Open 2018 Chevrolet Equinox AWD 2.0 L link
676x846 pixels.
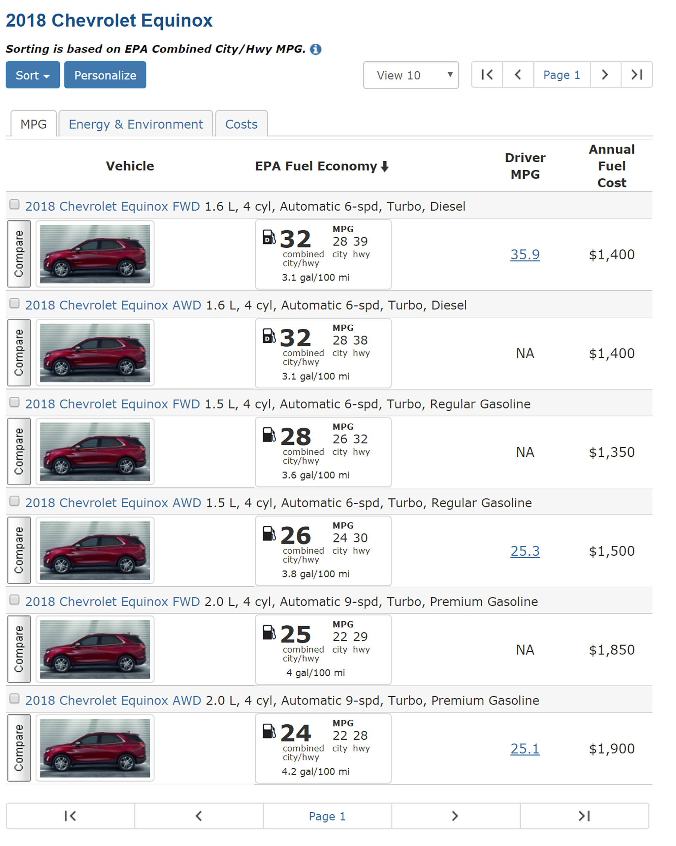click(x=113, y=700)
